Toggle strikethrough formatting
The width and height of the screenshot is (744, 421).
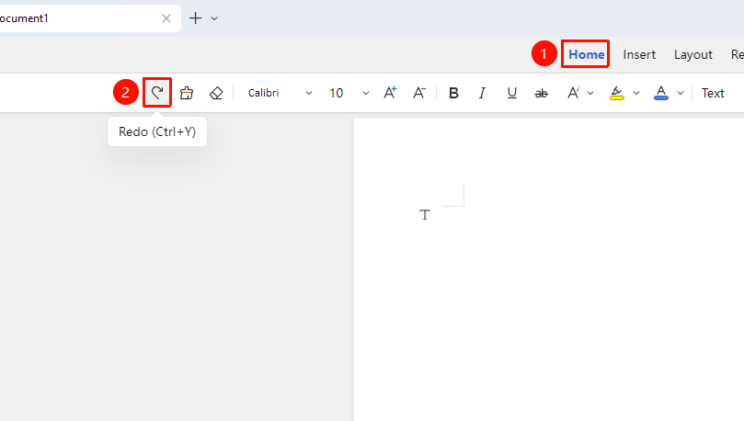[542, 94]
